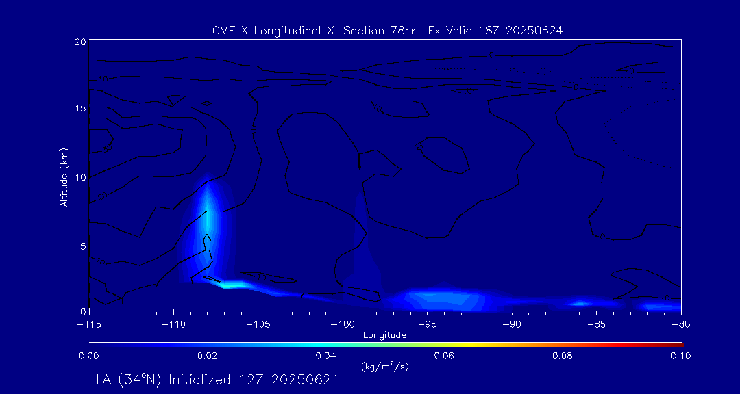
Task: Click the '0.06' colorbar value
Action: click(x=444, y=356)
